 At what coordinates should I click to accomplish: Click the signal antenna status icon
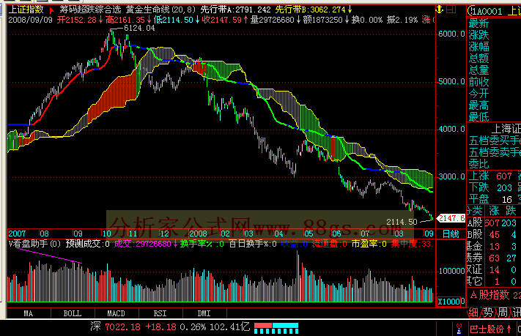point(459,329)
